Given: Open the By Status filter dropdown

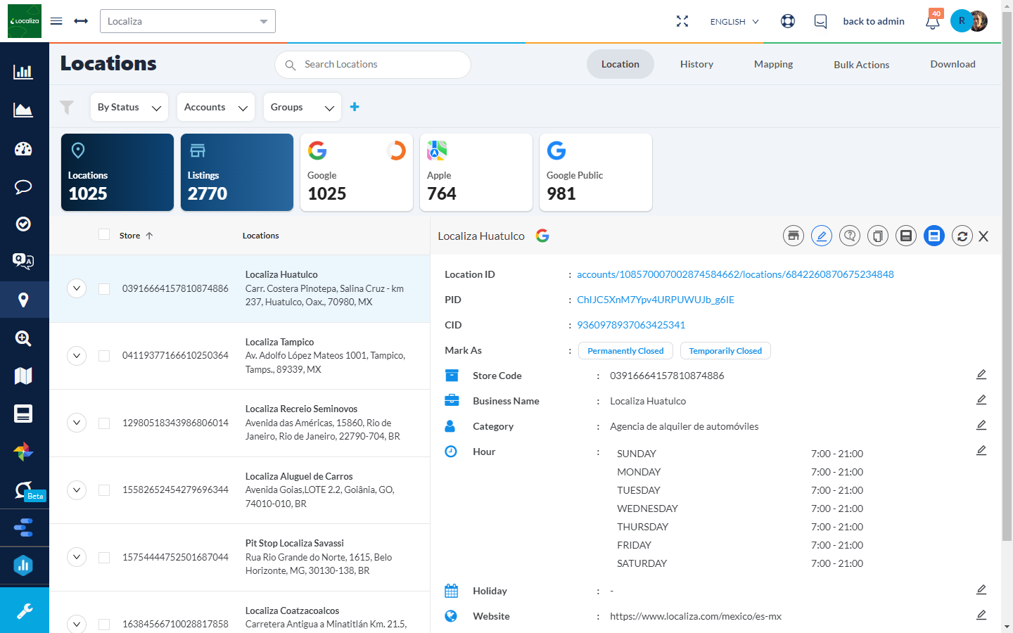Looking at the screenshot, I should tap(129, 107).
